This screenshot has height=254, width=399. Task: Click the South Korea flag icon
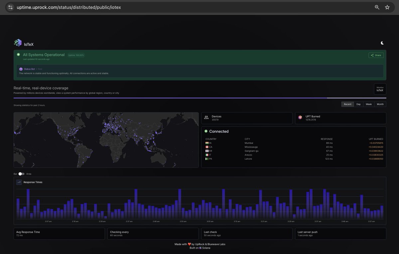coord(207,151)
